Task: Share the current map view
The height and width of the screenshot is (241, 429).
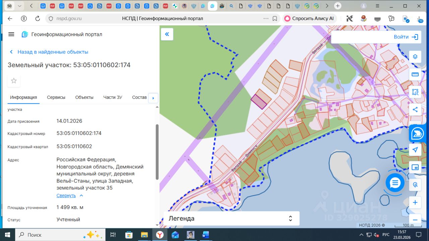Action: tap(415, 109)
